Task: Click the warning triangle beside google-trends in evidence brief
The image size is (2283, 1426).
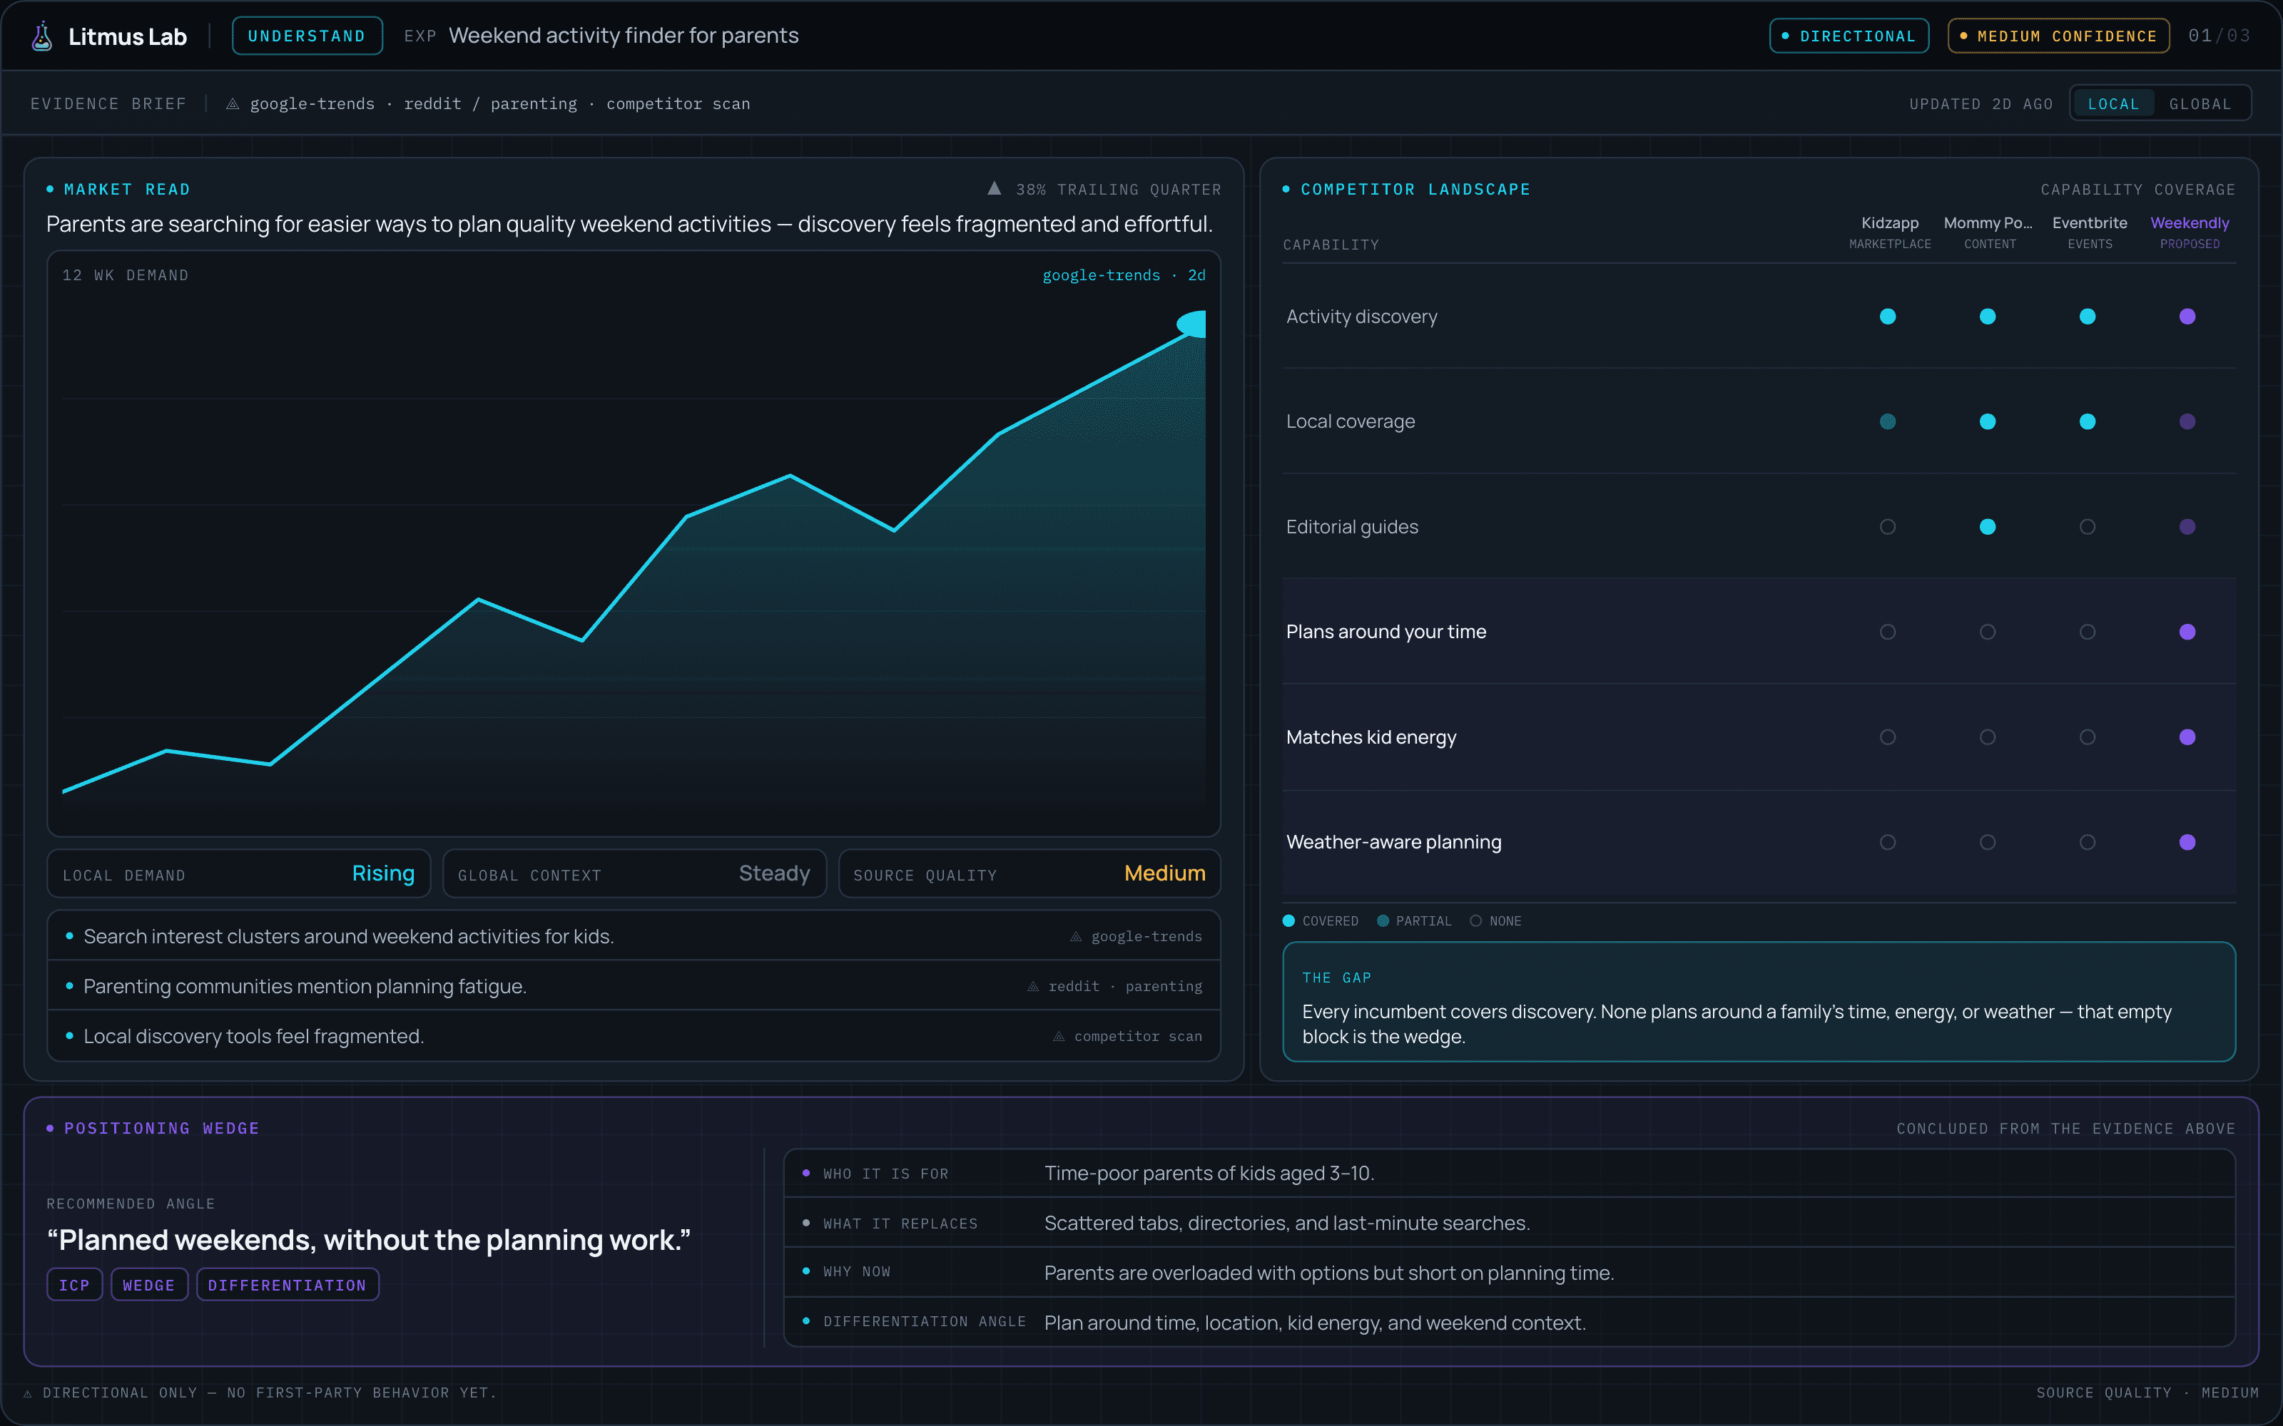Action: pyautogui.click(x=232, y=104)
